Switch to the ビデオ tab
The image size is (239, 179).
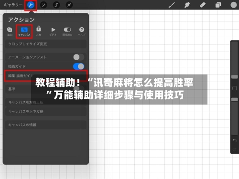tap(53, 32)
